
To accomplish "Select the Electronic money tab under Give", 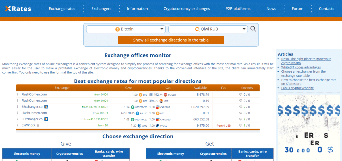I will point(27,154).
